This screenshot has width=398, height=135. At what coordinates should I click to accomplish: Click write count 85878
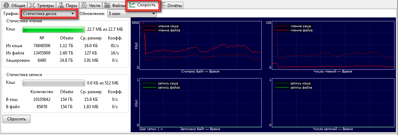coord(42,107)
